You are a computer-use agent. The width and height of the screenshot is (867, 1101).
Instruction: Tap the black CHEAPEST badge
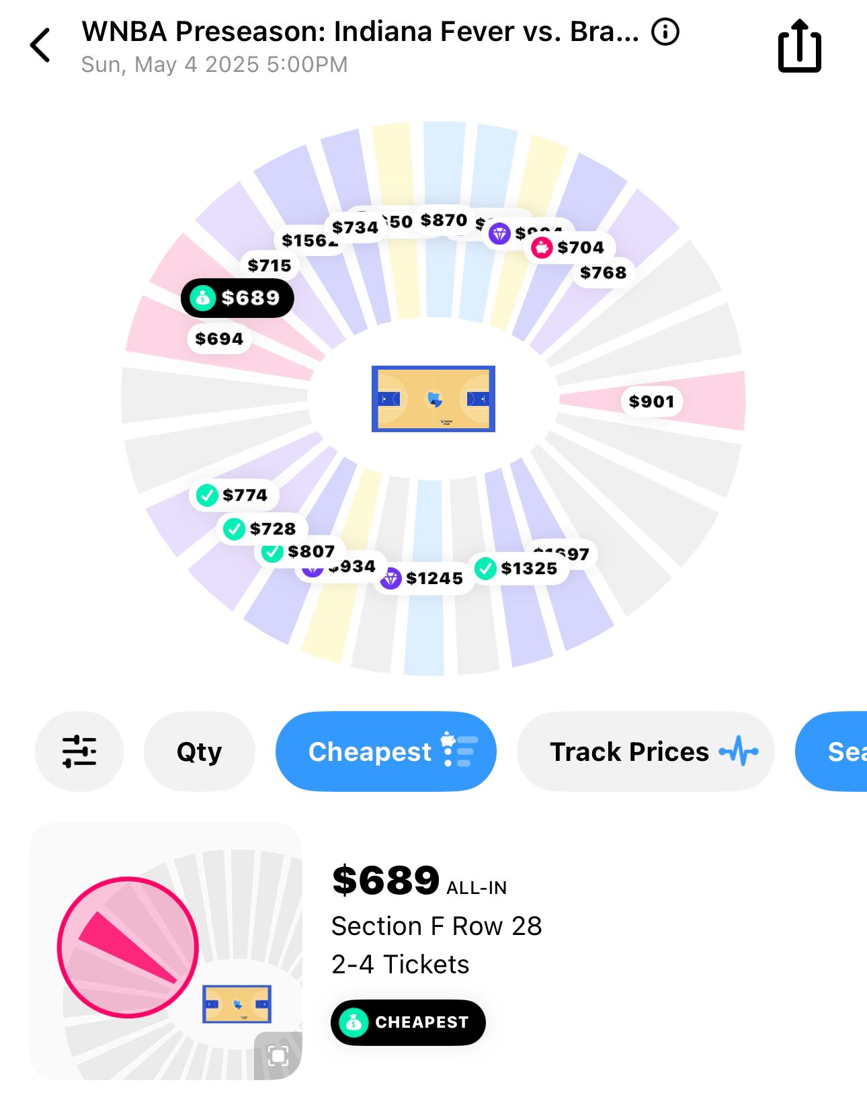pos(408,1022)
